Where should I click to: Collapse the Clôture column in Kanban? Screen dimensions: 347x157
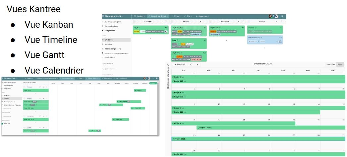(x=249, y=21)
